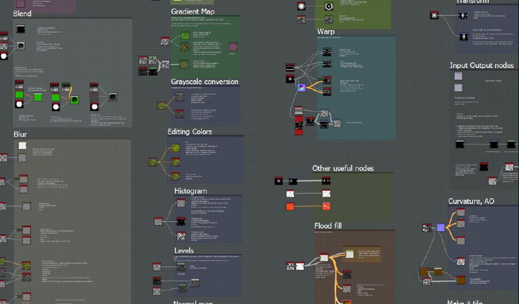The image size is (519, 304).
Task: Select the lower gray node in Grayscale conversion
Action: [180, 114]
